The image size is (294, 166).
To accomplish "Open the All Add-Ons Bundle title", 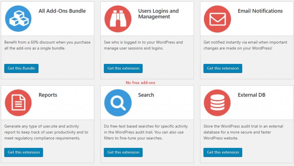I will (x=62, y=11).
